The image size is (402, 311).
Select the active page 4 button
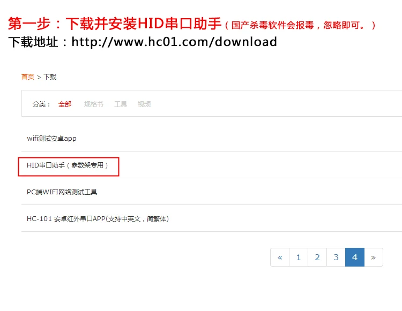coord(355,257)
